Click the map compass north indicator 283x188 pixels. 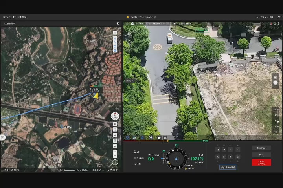pos(115,116)
